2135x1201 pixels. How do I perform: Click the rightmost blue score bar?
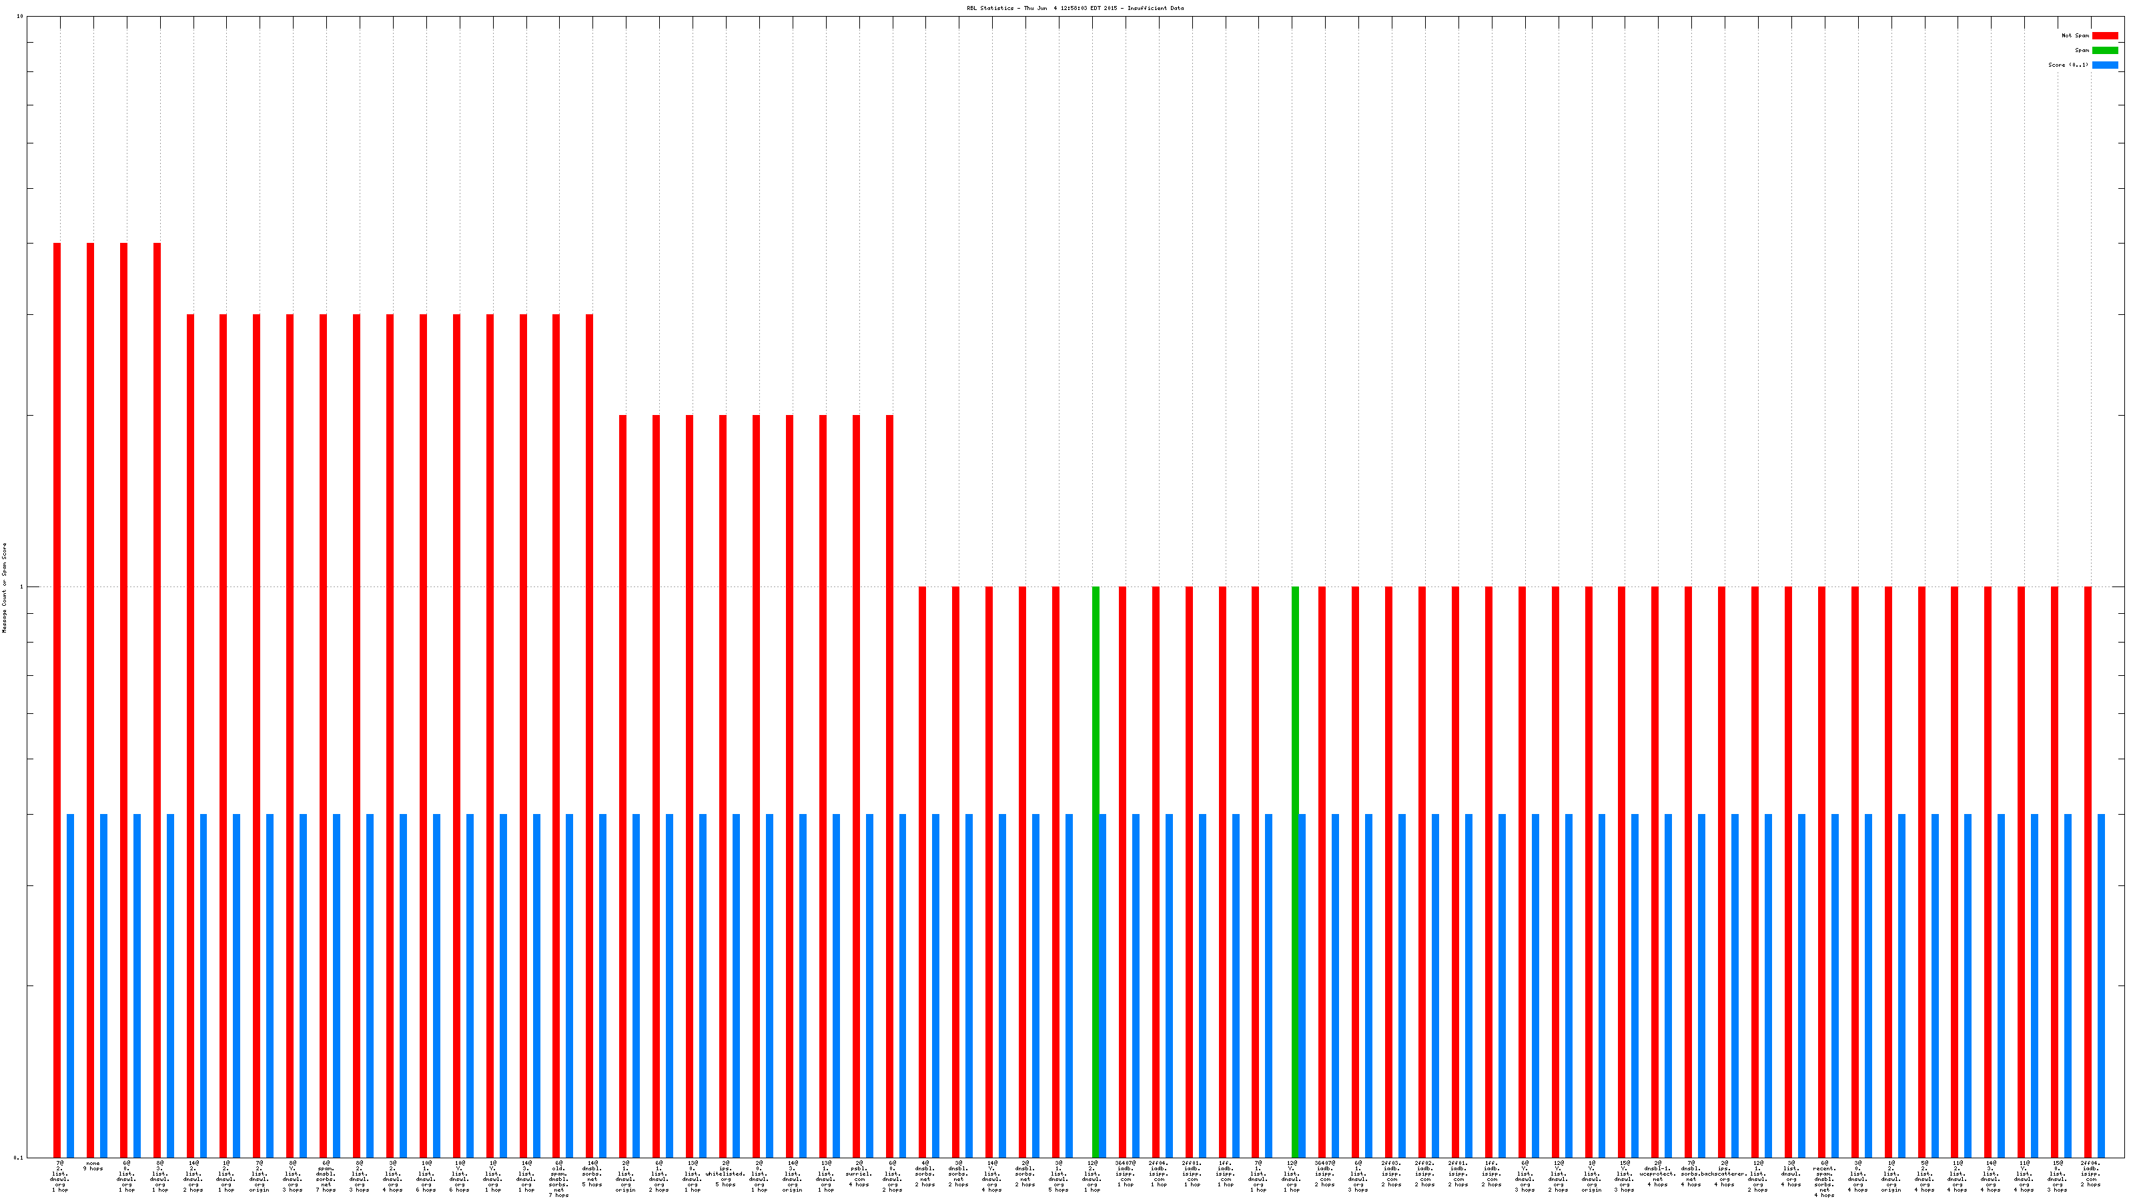pyautogui.click(x=2101, y=985)
